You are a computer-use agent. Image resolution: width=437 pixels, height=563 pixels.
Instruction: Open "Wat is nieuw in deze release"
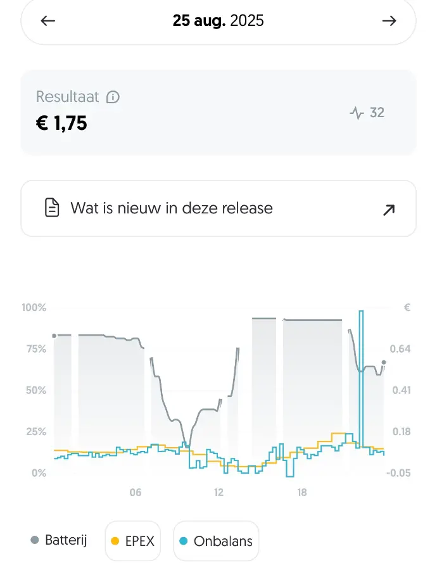point(172,208)
